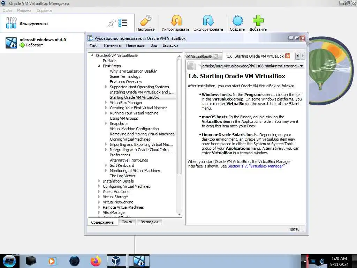357x268 pixels.
Task: Open the Windows Start orb
Action: pos(9,261)
